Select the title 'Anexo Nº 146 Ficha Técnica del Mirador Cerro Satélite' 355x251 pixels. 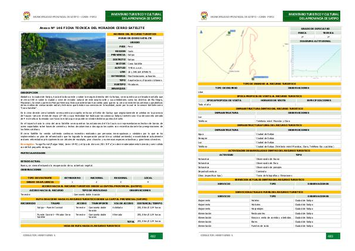92,28
